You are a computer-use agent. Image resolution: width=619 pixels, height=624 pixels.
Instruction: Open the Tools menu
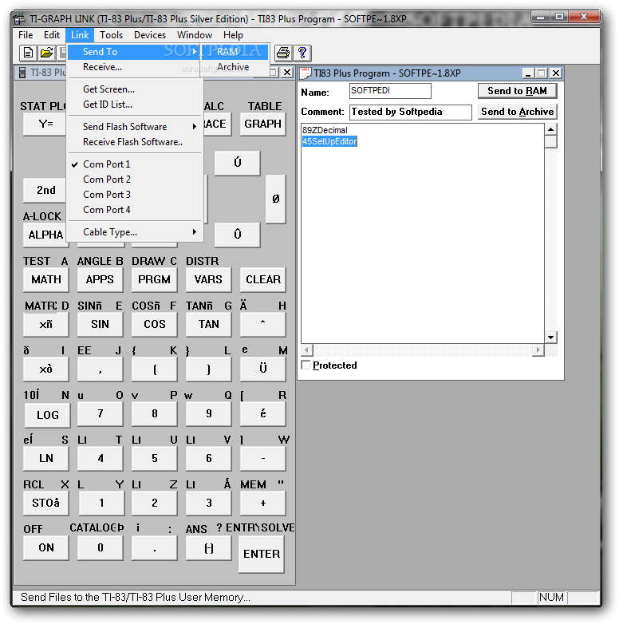112,35
